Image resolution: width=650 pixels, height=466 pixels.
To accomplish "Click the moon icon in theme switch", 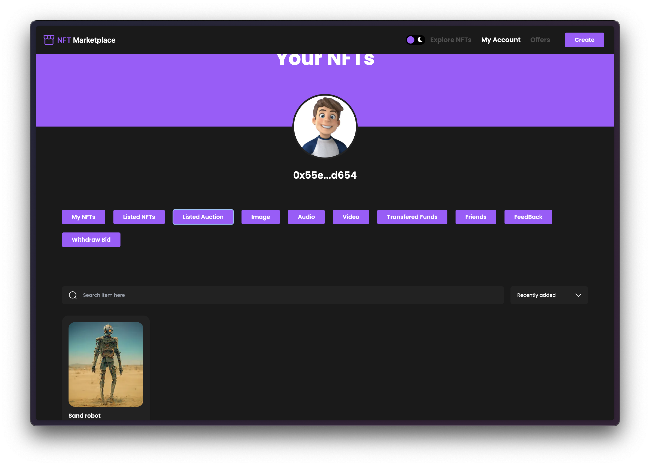I will point(420,39).
